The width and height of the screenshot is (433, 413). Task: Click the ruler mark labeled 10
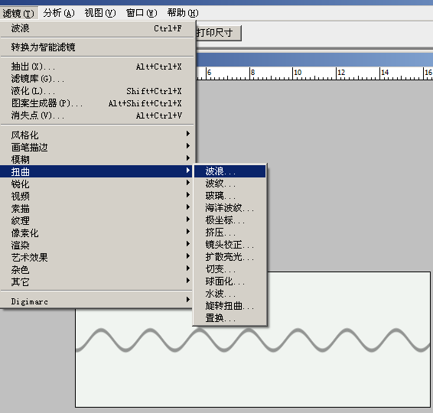[x=298, y=73]
